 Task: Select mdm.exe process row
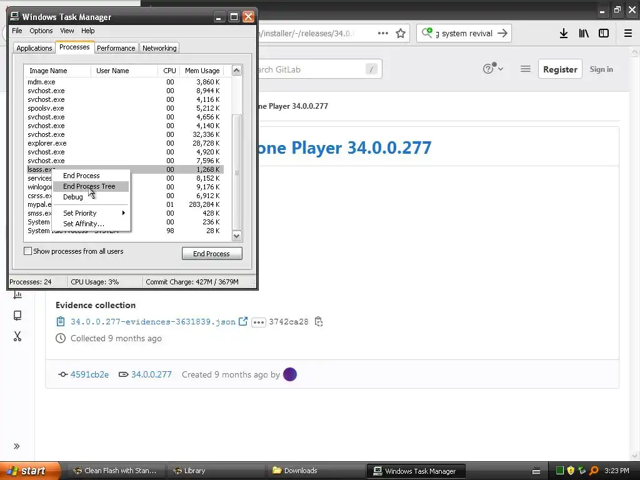tap(123, 82)
